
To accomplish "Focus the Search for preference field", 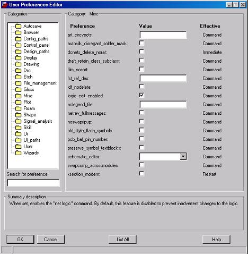I will [33, 183].
